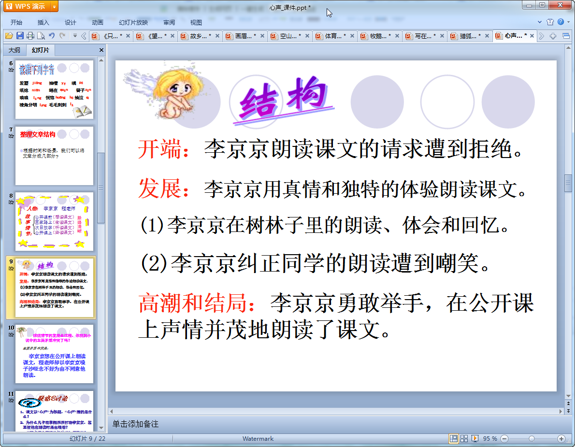The height and width of the screenshot is (447, 575).
Task: Switch to the 猎狐... document tab
Action: [x=470, y=36]
